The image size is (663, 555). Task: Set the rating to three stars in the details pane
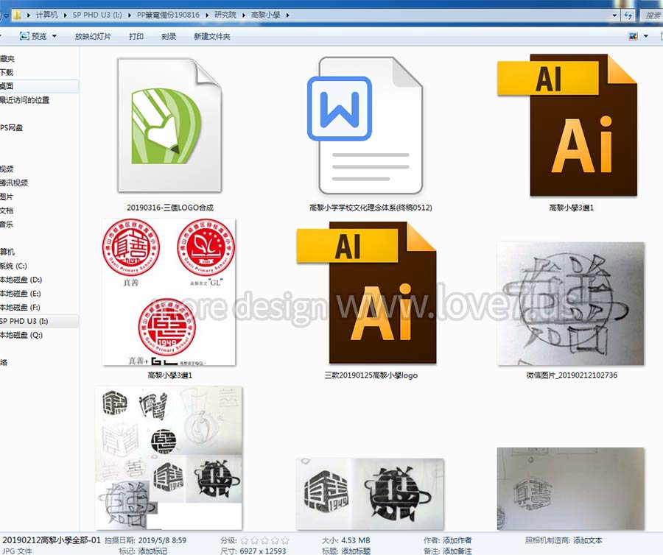[x=264, y=540]
